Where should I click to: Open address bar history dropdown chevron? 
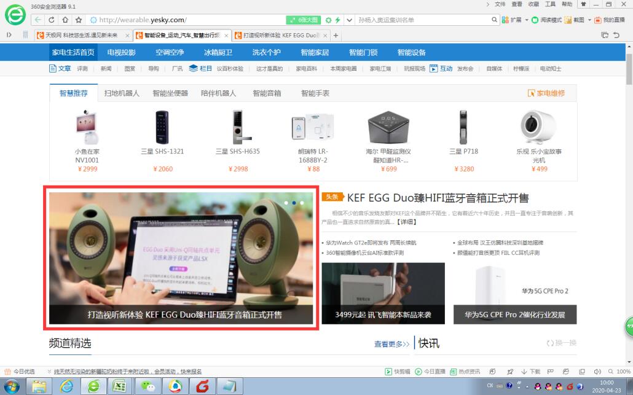tap(349, 20)
